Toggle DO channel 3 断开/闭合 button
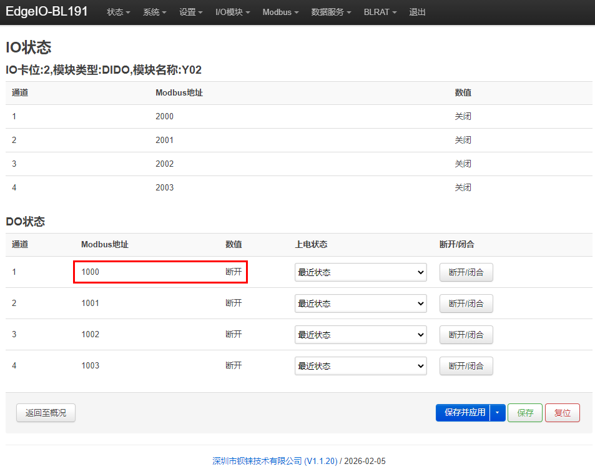 466,334
